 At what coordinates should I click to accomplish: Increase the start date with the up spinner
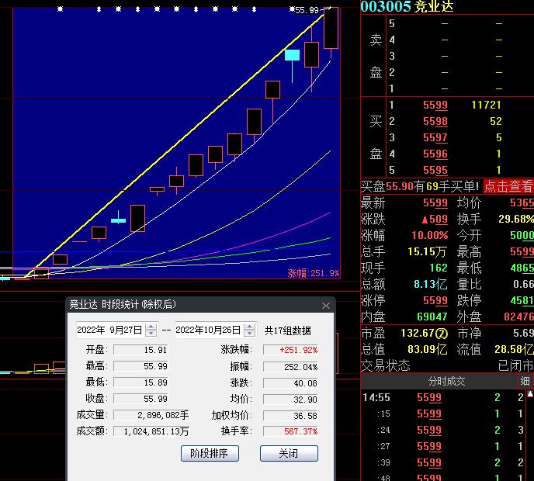point(151,326)
